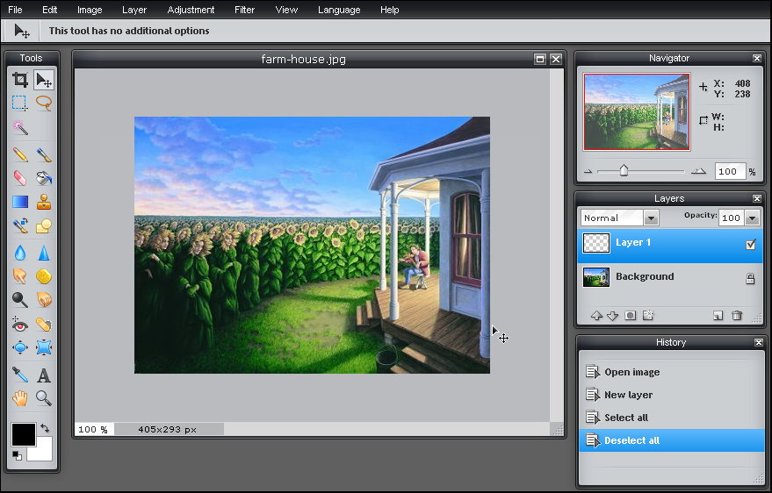
Task: Add layer mask in Layers panel
Action: (x=631, y=316)
